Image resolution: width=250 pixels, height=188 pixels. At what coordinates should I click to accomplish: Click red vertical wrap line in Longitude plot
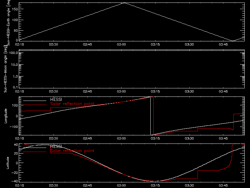pyautogui.click(x=153, y=116)
